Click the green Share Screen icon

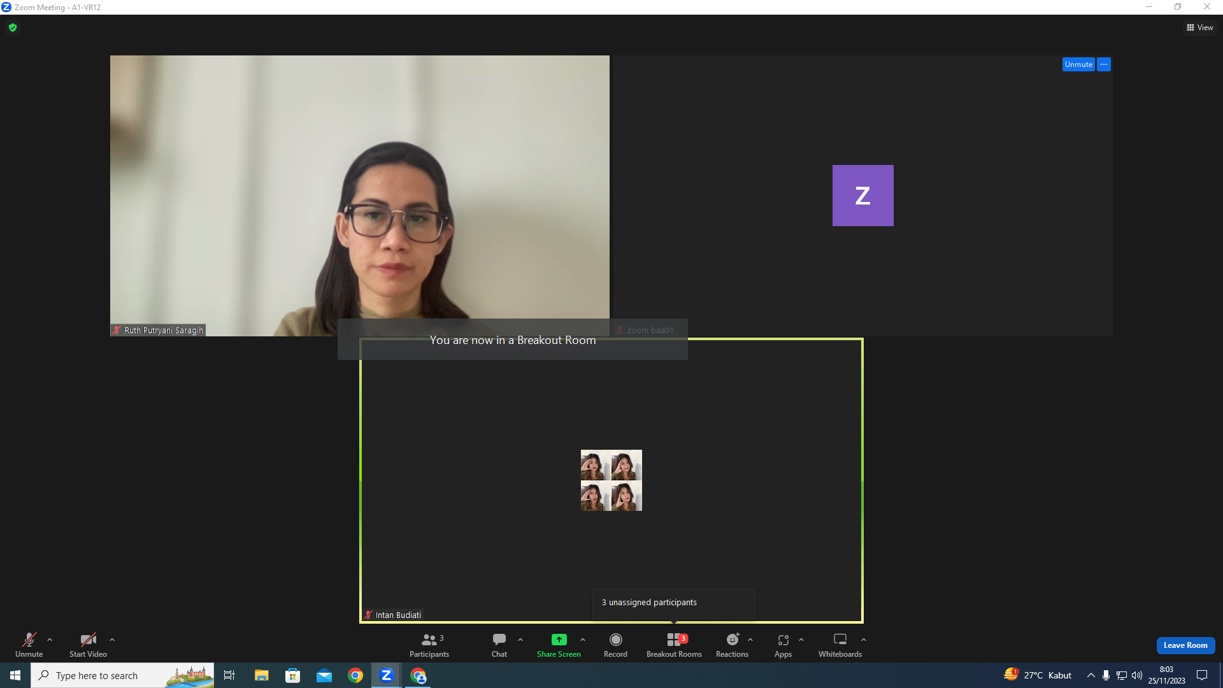click(559, 640)
